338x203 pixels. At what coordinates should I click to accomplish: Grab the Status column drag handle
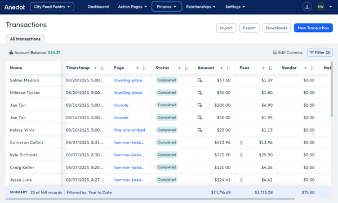pos(186,68)
